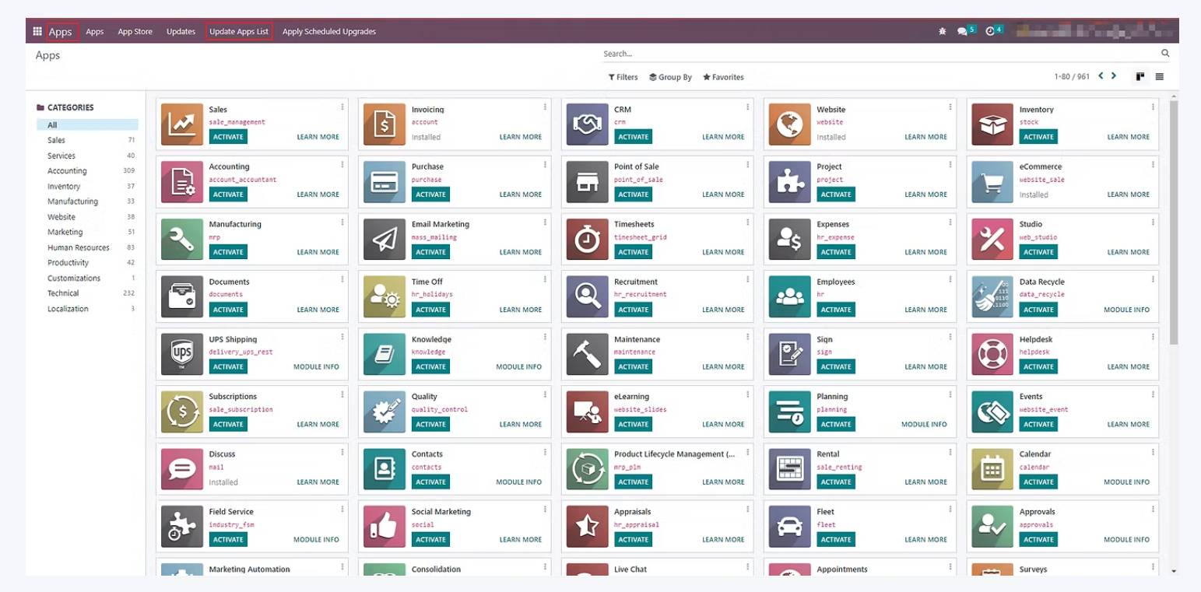
Task: Open the CRM card three-dot menu
Action: point(747,107)
